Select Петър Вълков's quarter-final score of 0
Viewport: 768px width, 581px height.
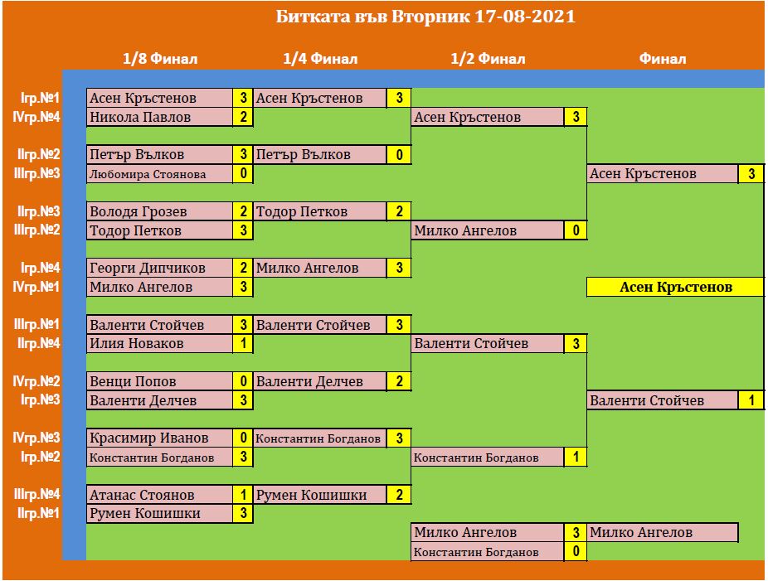pos(399,155)
